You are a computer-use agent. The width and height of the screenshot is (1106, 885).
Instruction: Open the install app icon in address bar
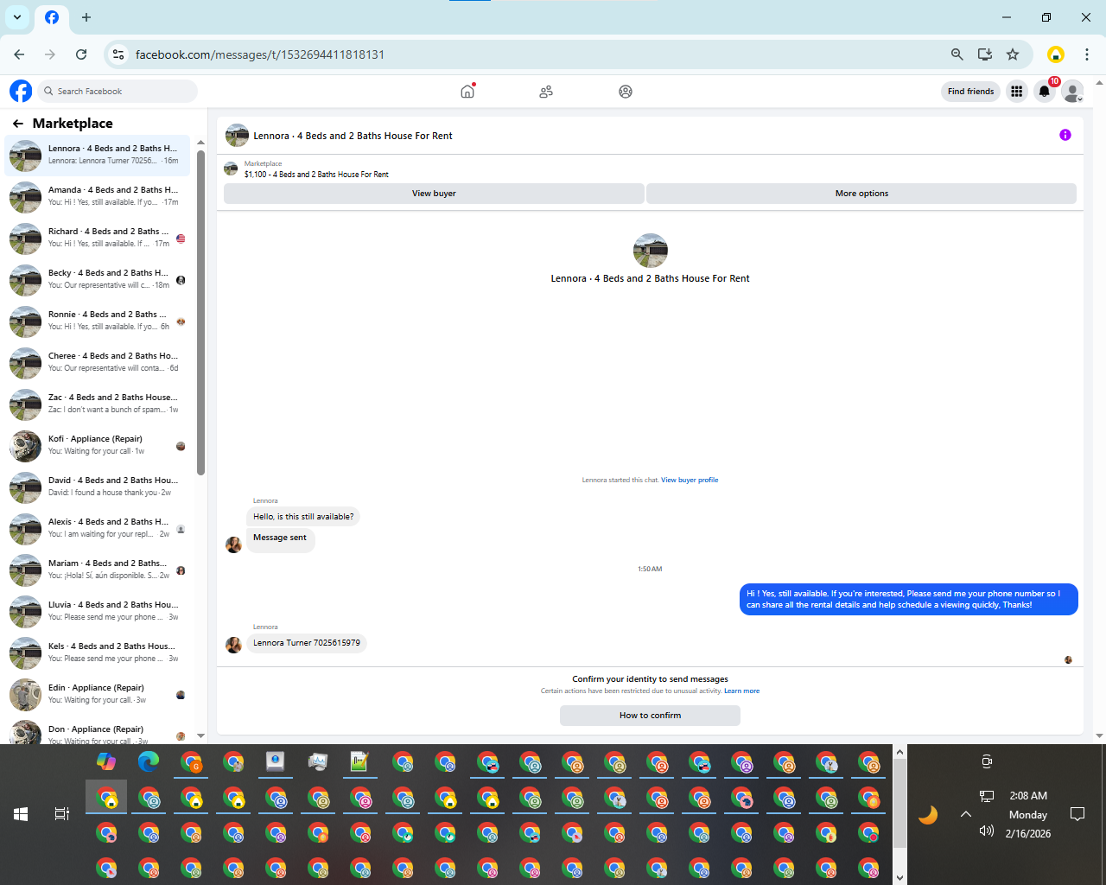pos(985,54)
